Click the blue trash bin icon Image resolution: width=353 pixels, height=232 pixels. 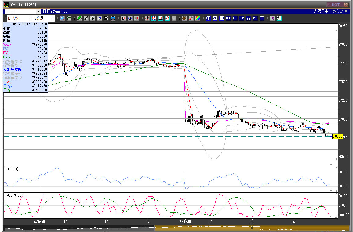[x=113, y=18]
